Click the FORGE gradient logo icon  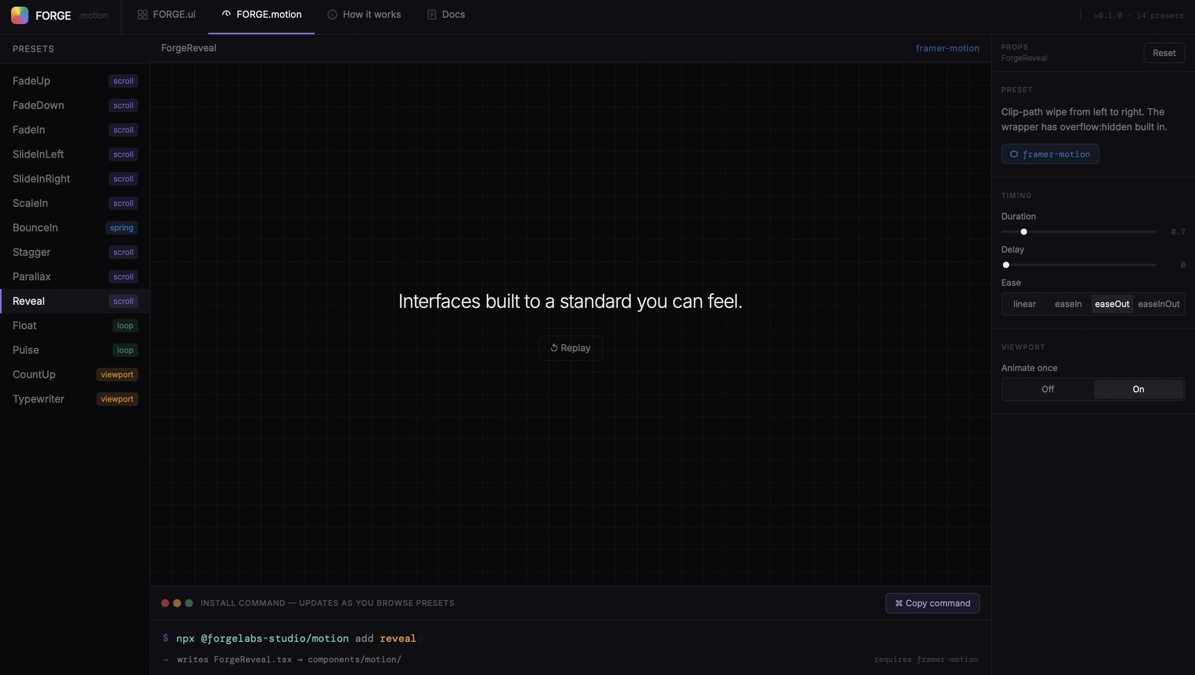tap(19, 15)
